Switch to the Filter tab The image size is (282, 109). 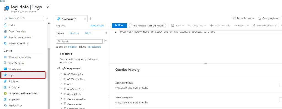click(x=88, y=33)
